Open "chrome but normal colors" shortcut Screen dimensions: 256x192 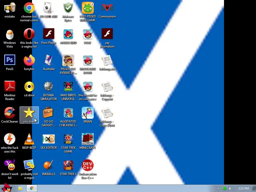(29, 8)
